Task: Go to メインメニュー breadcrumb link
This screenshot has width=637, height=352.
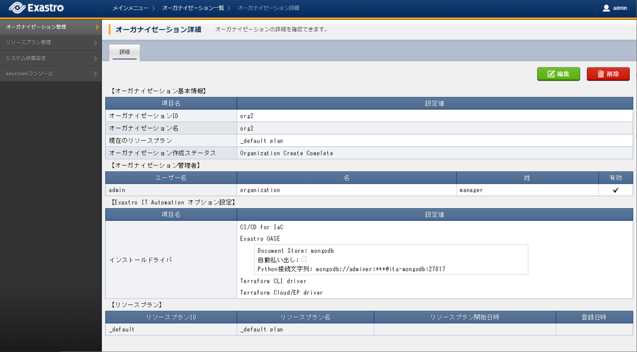Action: pyautogui.click(x=130, y=8)
